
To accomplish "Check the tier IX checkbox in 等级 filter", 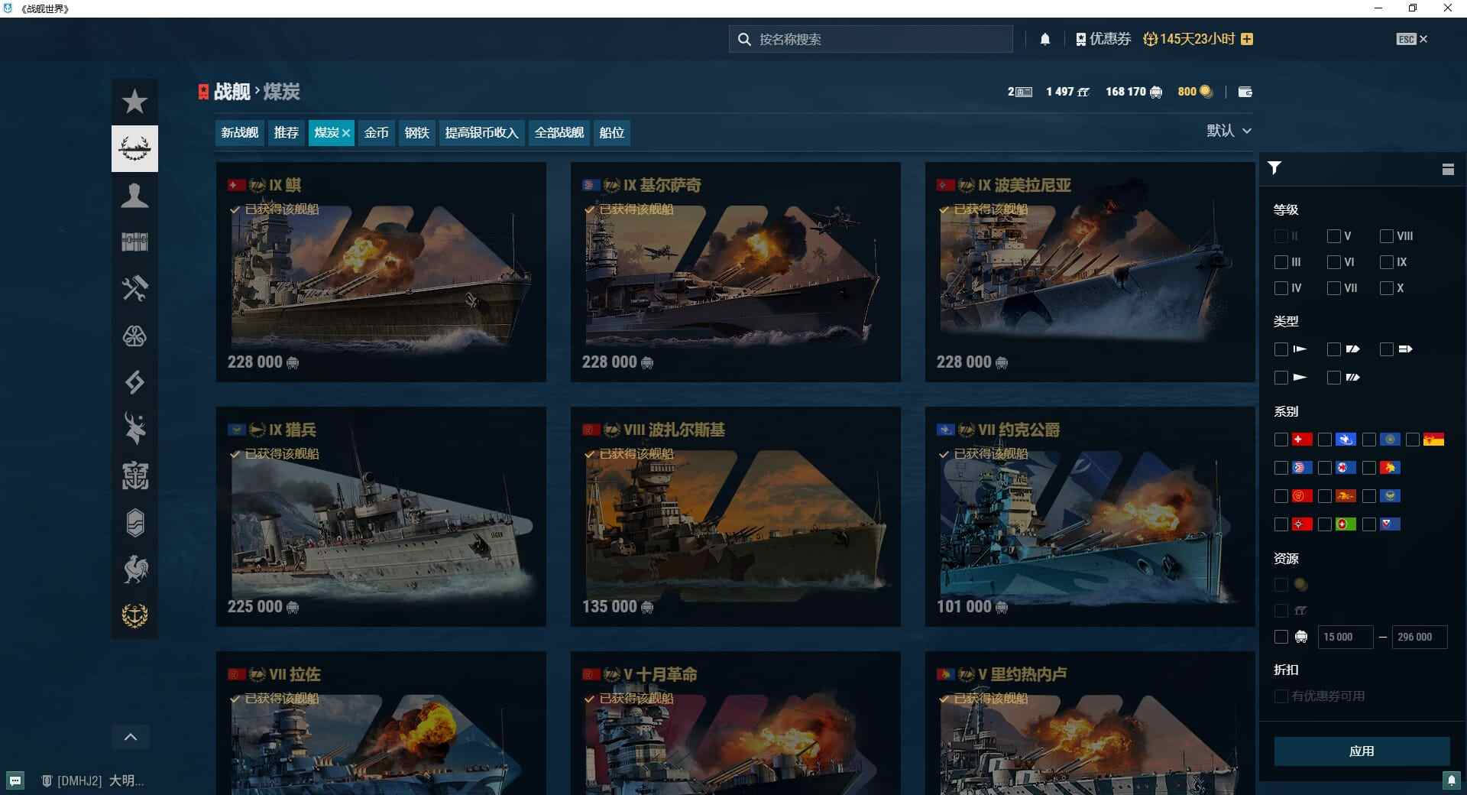I will [x=1386, y=262].
